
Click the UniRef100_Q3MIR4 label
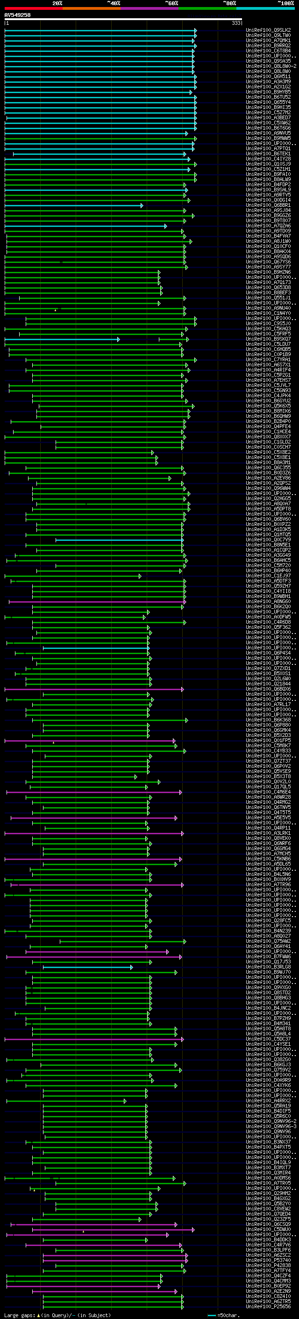(x=268, y=1172)
